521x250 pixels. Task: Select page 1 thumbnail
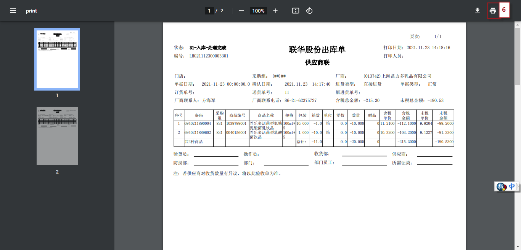(x=57, y=59)
